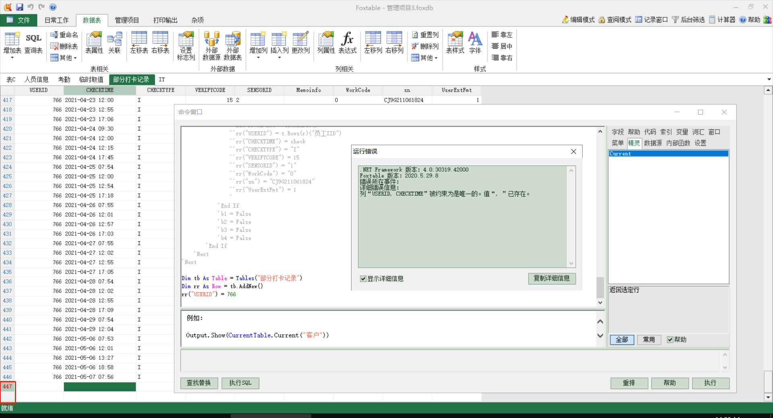
Task: Open the 字体 font tool
Action: (475, 43)
